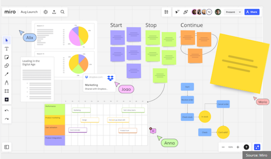Open the plus more tools menu

[6, 99]
